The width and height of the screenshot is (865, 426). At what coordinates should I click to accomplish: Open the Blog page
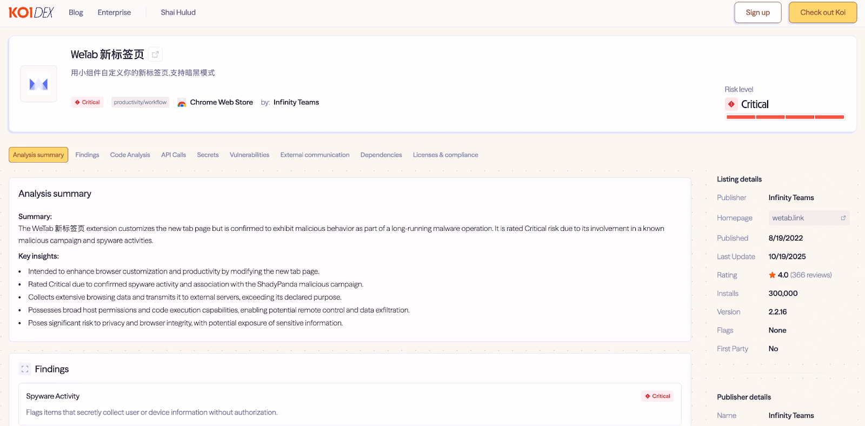coord(76,12)
